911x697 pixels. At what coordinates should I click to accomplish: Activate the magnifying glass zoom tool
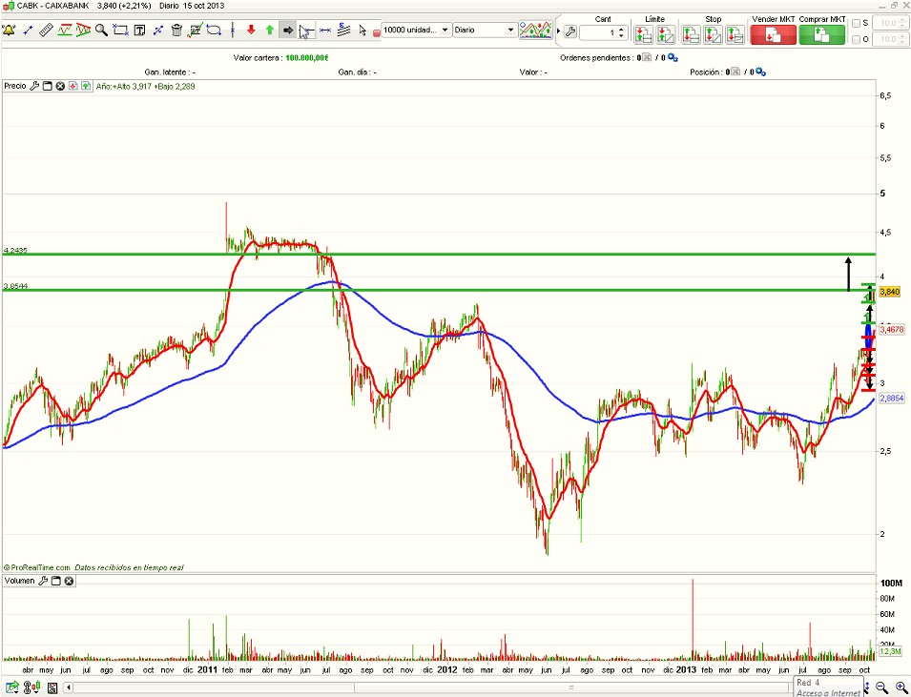101,31
